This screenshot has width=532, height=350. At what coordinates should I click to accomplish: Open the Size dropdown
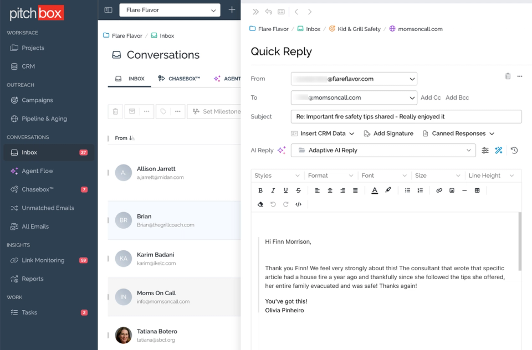point(438,176)
